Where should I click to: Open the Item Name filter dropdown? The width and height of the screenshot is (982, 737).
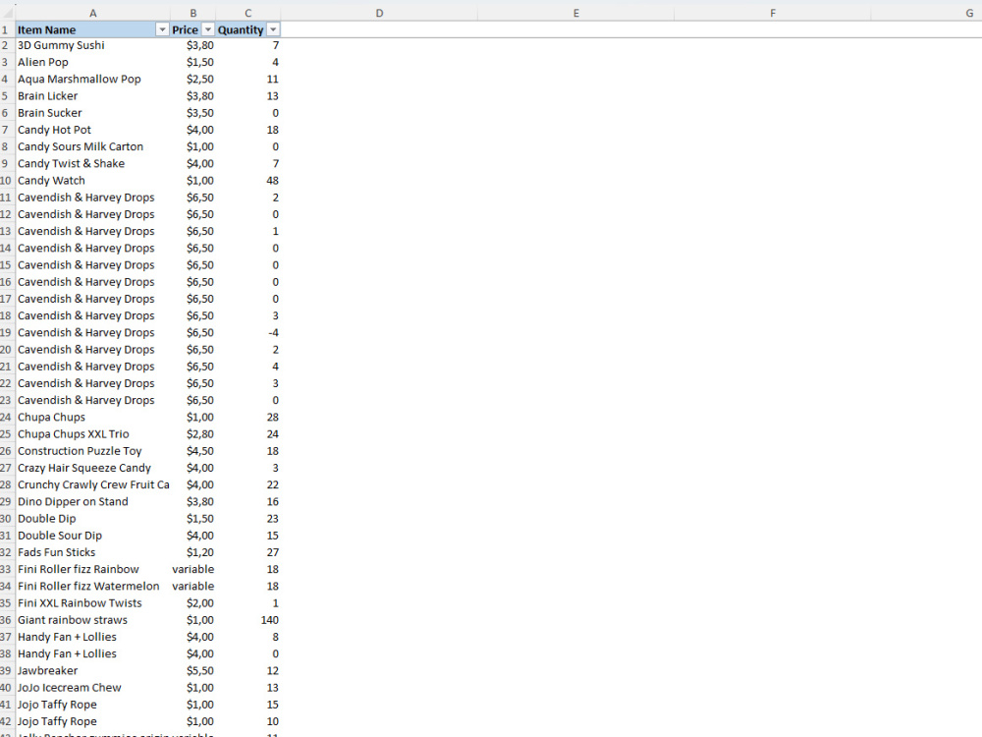(162, 30)
